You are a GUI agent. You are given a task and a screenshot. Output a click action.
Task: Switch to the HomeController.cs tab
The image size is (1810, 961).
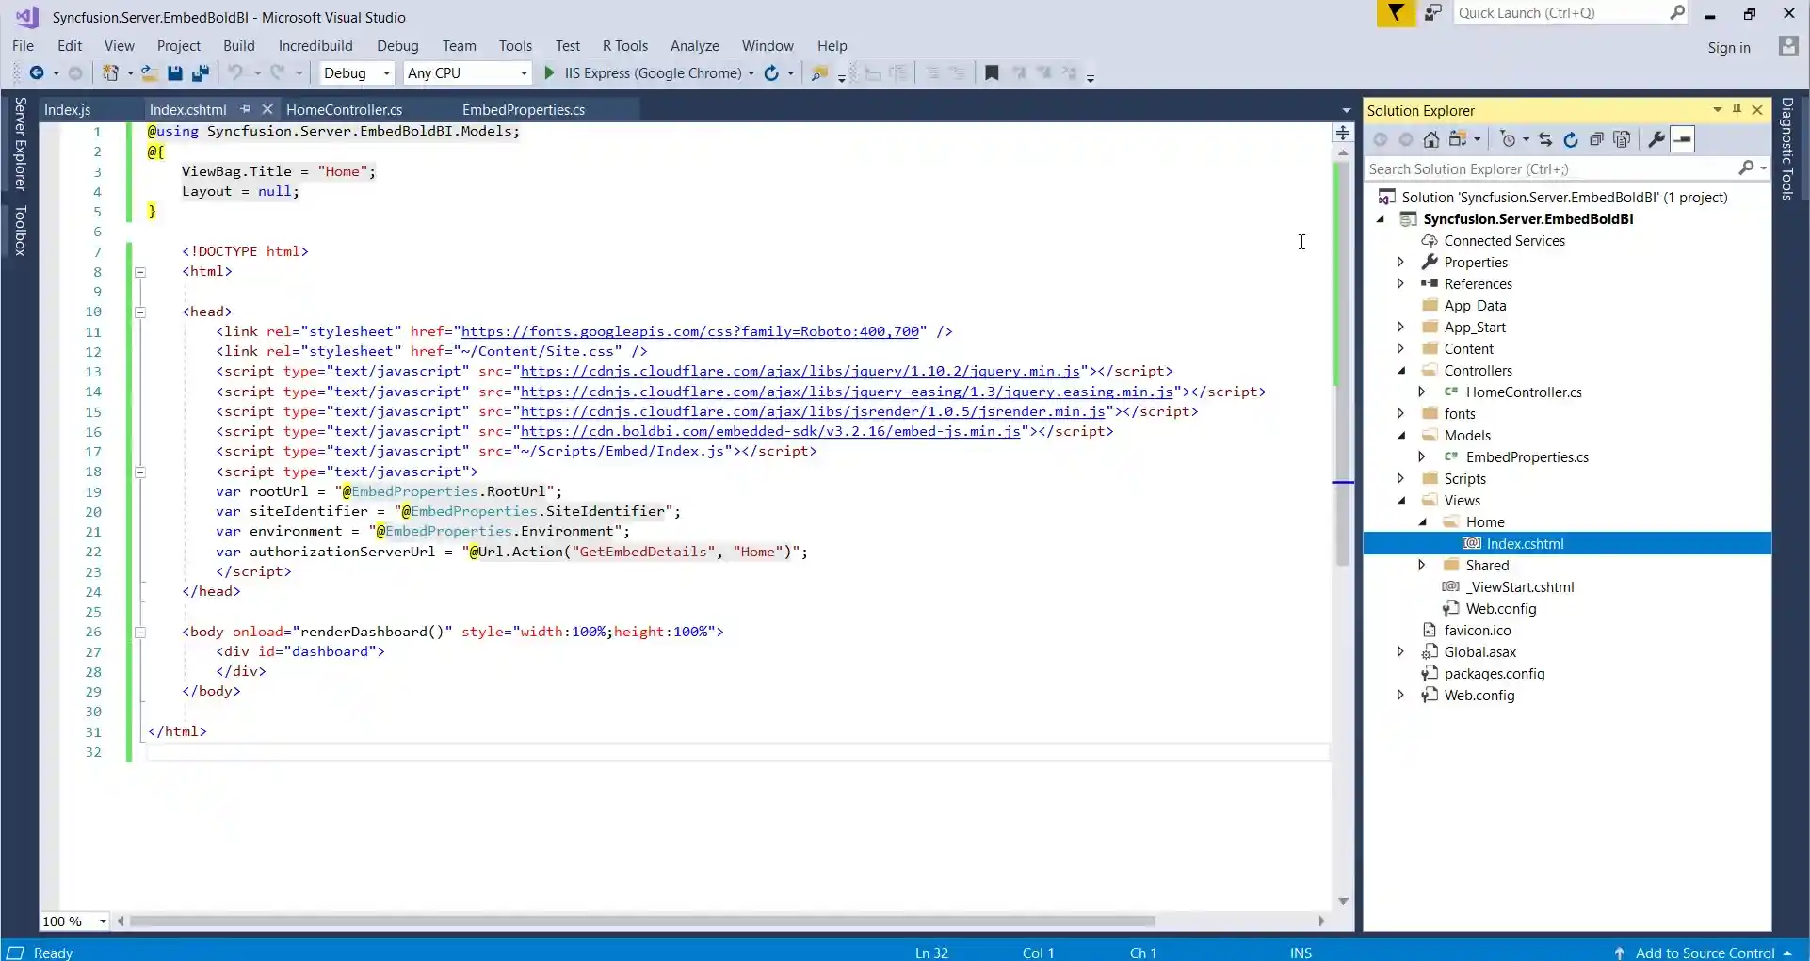pyautogui.click(x=344, y=110)
